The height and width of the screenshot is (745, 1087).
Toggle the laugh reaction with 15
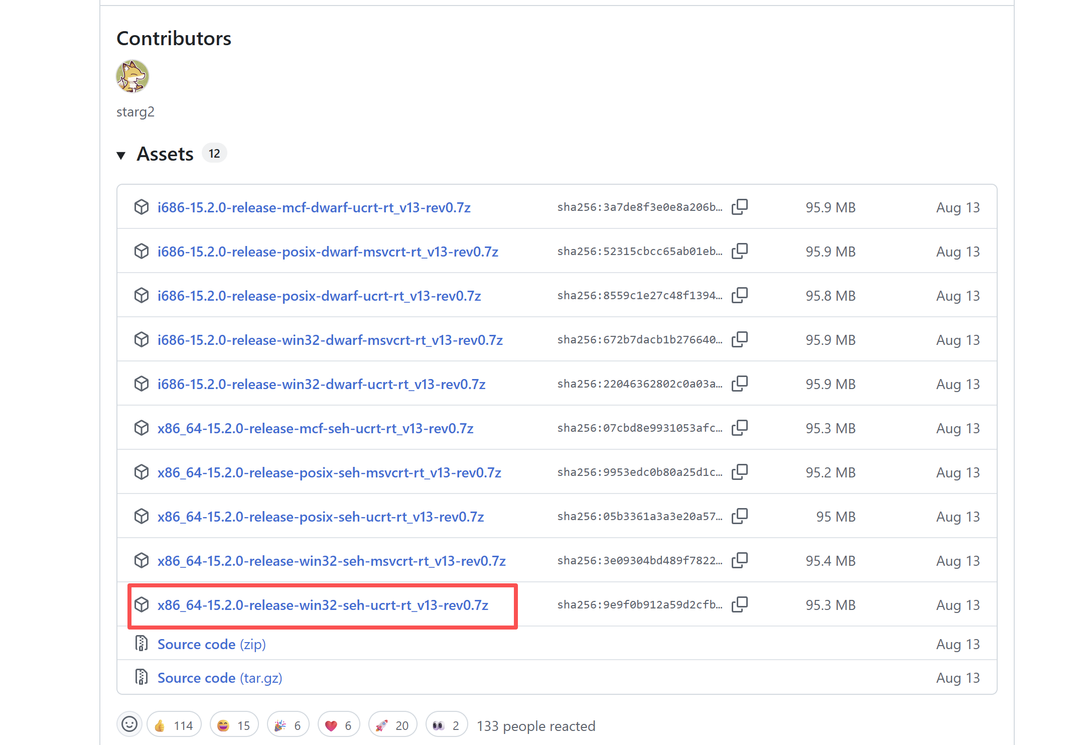(x=233, y=725)
